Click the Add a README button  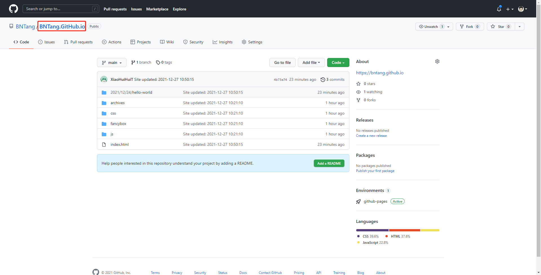pyautogui.click(x=329, y=163)
